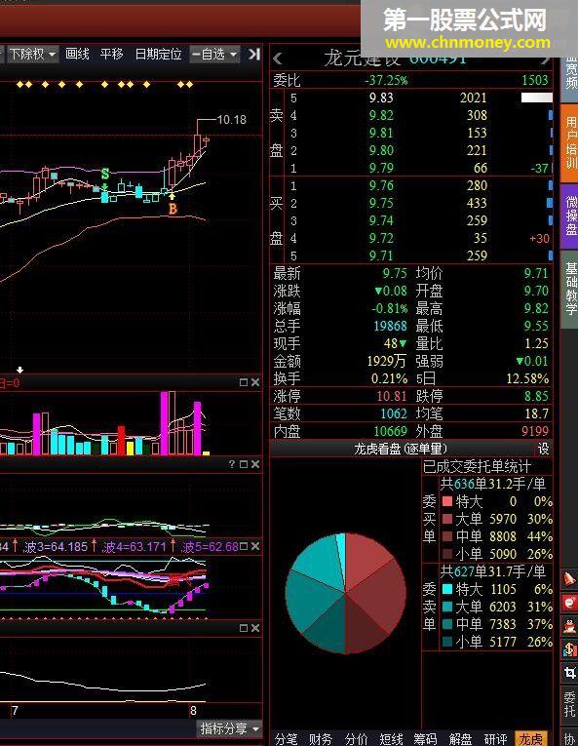Close the bottom-most indicator panel
The height and width of the screenshot is (746, 578).
point(255,628)
